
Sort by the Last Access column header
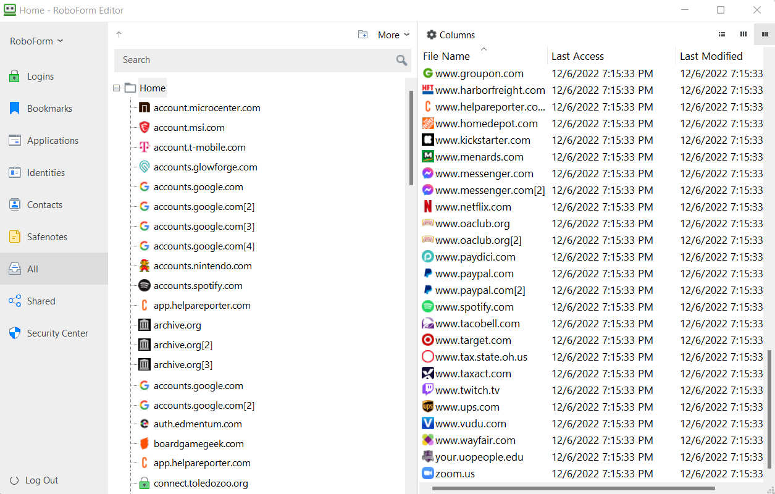tap(577, 56)
